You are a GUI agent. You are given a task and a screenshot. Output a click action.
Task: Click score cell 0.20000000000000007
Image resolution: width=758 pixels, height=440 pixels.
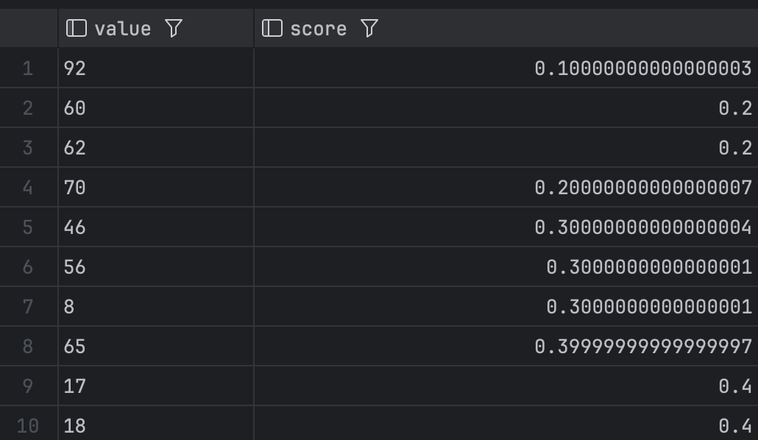click(506, 187)
